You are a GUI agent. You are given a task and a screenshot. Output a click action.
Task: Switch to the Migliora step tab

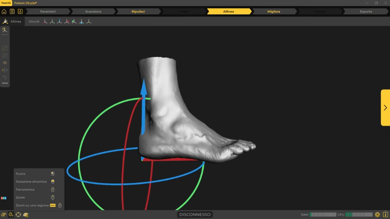(274, 11)
